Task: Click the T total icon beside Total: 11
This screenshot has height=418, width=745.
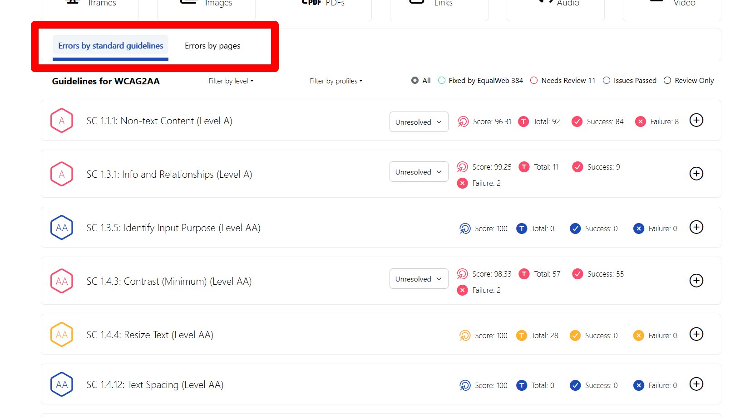Action: coord(524,167)
